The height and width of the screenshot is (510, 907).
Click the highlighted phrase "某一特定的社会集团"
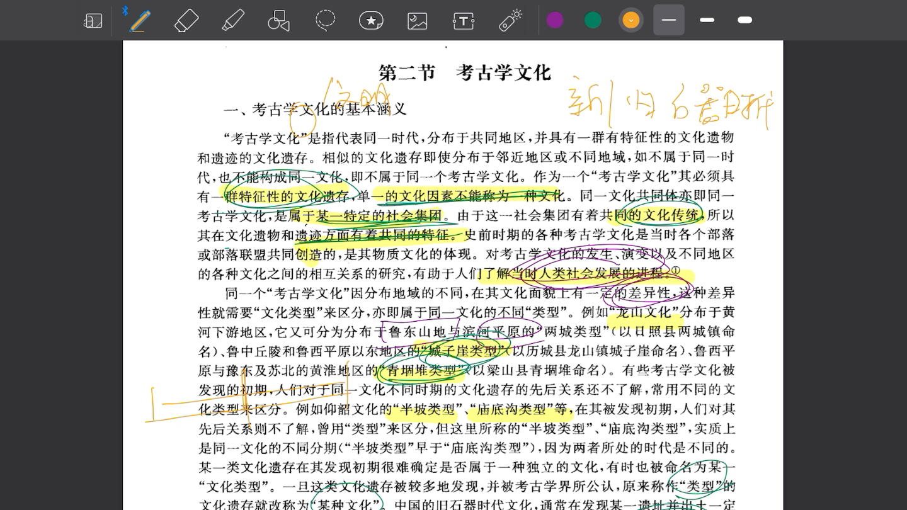point(379,215)
